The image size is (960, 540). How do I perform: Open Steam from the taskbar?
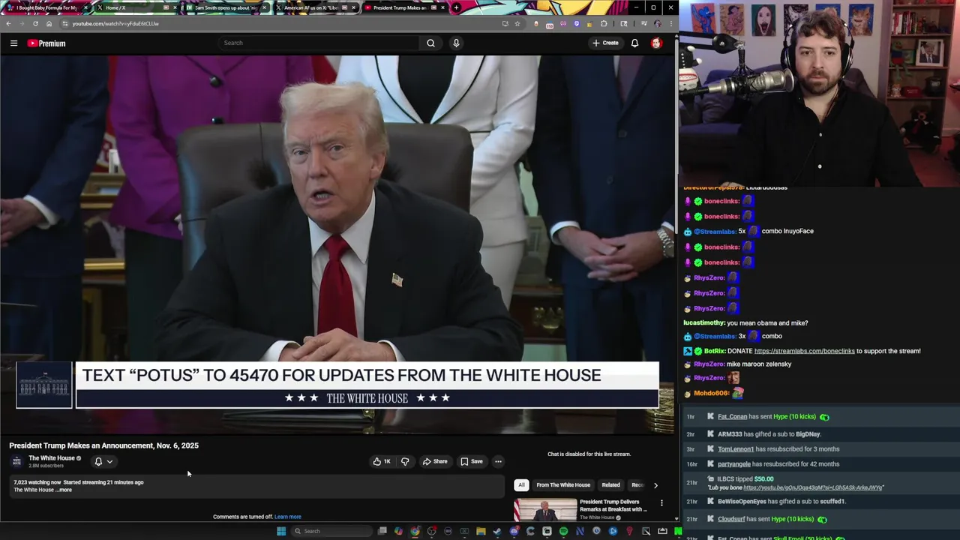(497, 531)
